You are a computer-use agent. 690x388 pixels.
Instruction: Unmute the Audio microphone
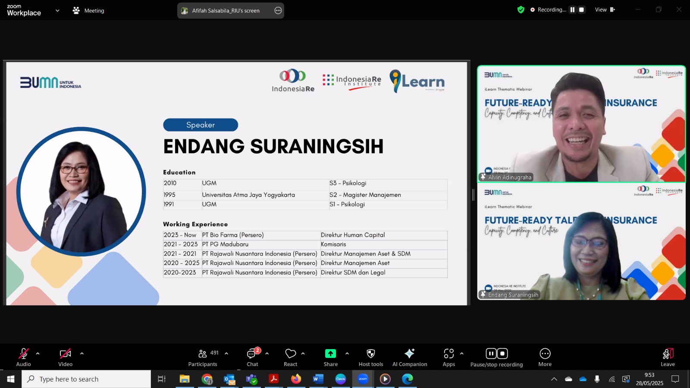tap(23, 357)
